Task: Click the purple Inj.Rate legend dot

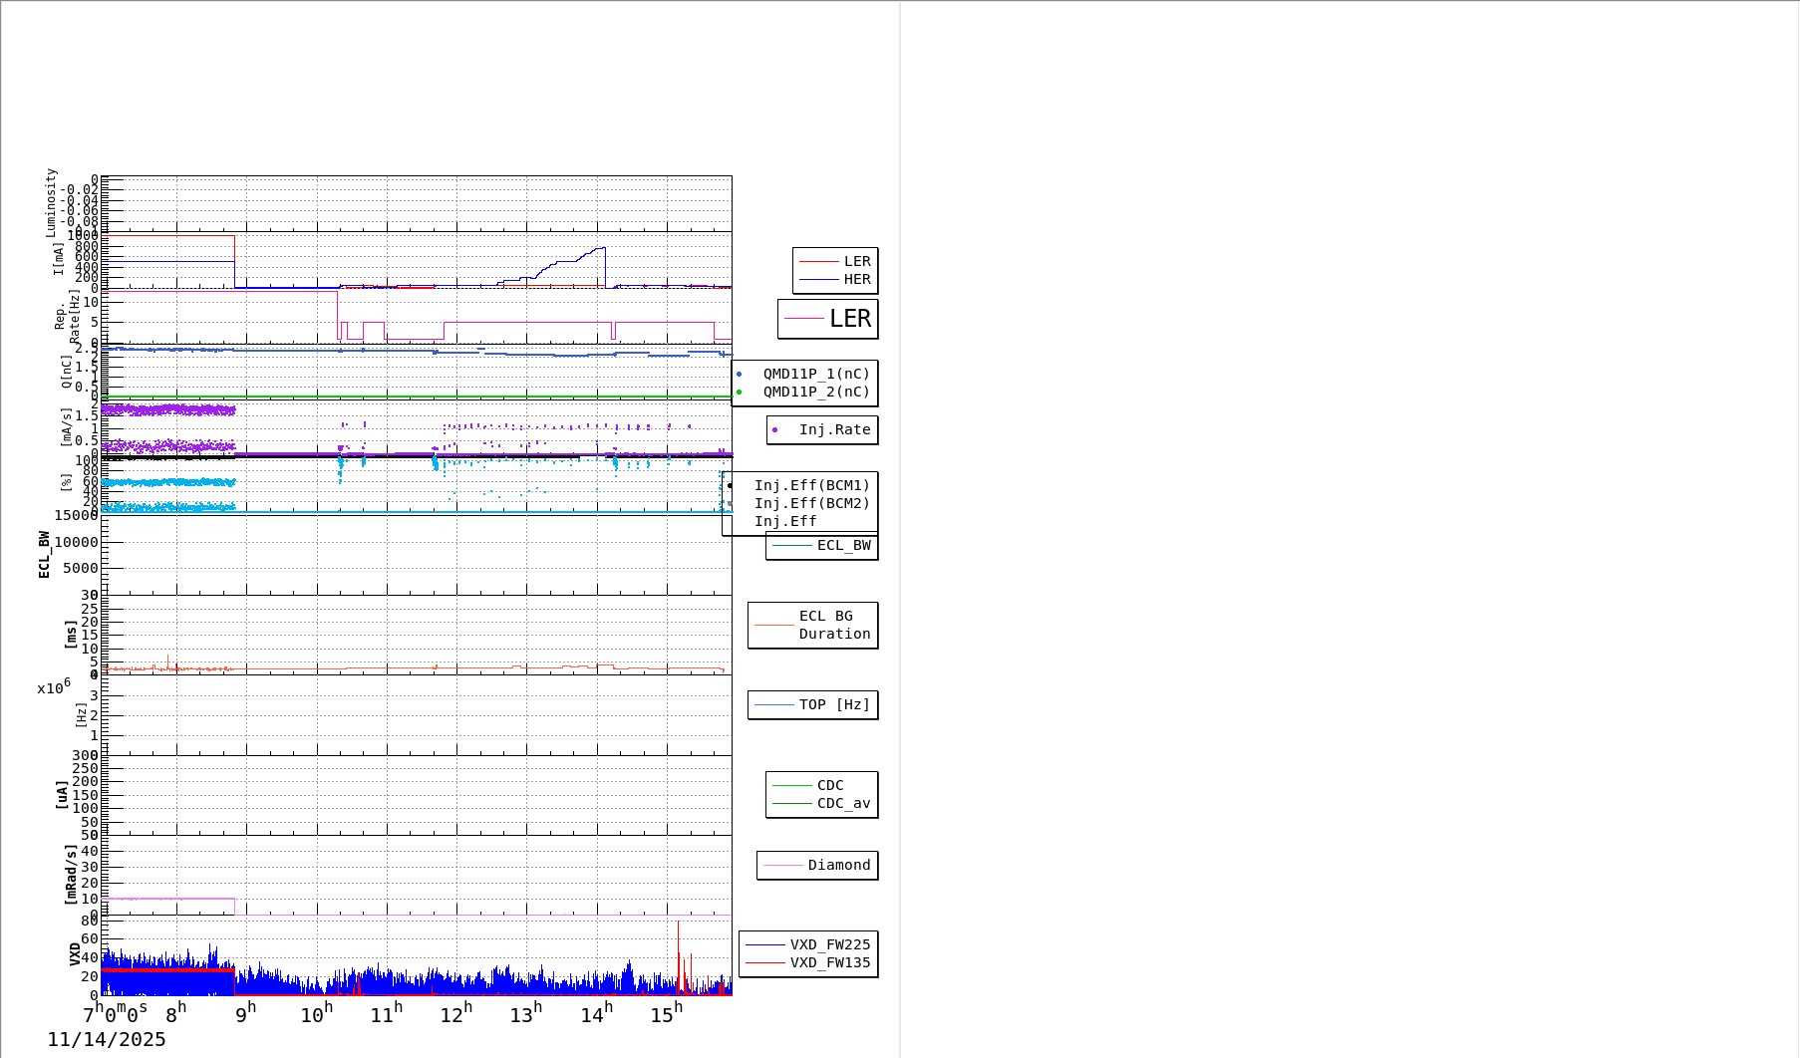Action: click(x=776, y=430)
